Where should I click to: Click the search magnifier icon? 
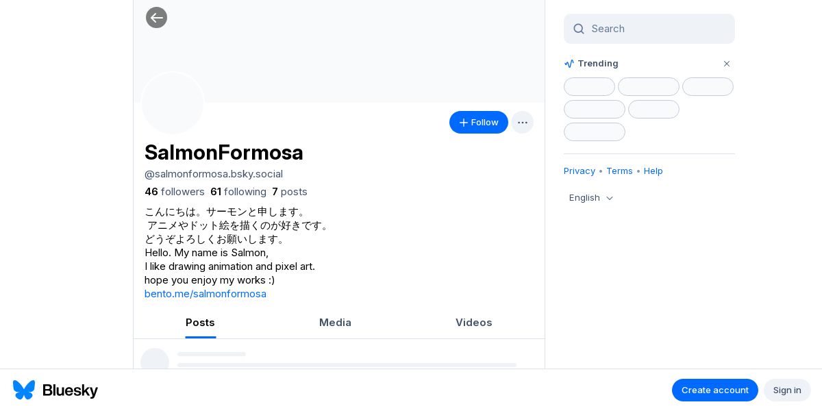click(x=579, y=29)
